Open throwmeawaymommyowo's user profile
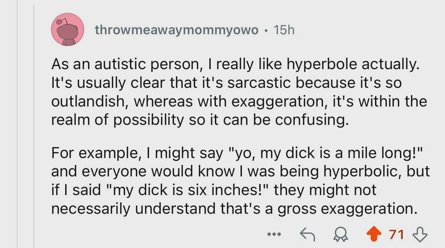The image size is (445, 248). click(177, 30)
